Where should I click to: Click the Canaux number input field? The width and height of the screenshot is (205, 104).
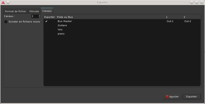[x=34, y=16]
